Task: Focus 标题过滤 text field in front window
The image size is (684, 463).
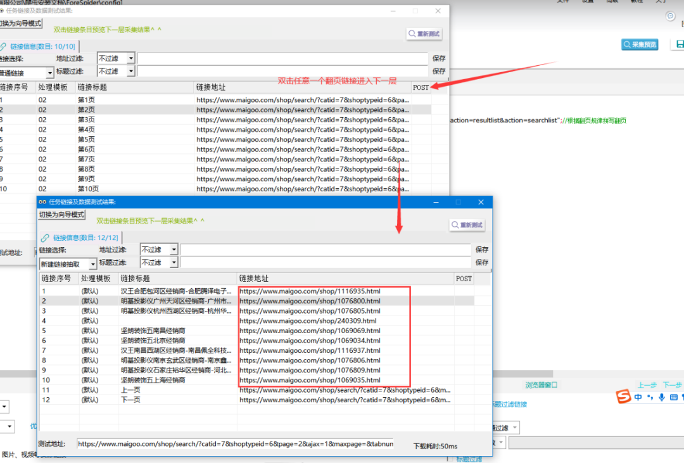Action: [x=326, y=262]
